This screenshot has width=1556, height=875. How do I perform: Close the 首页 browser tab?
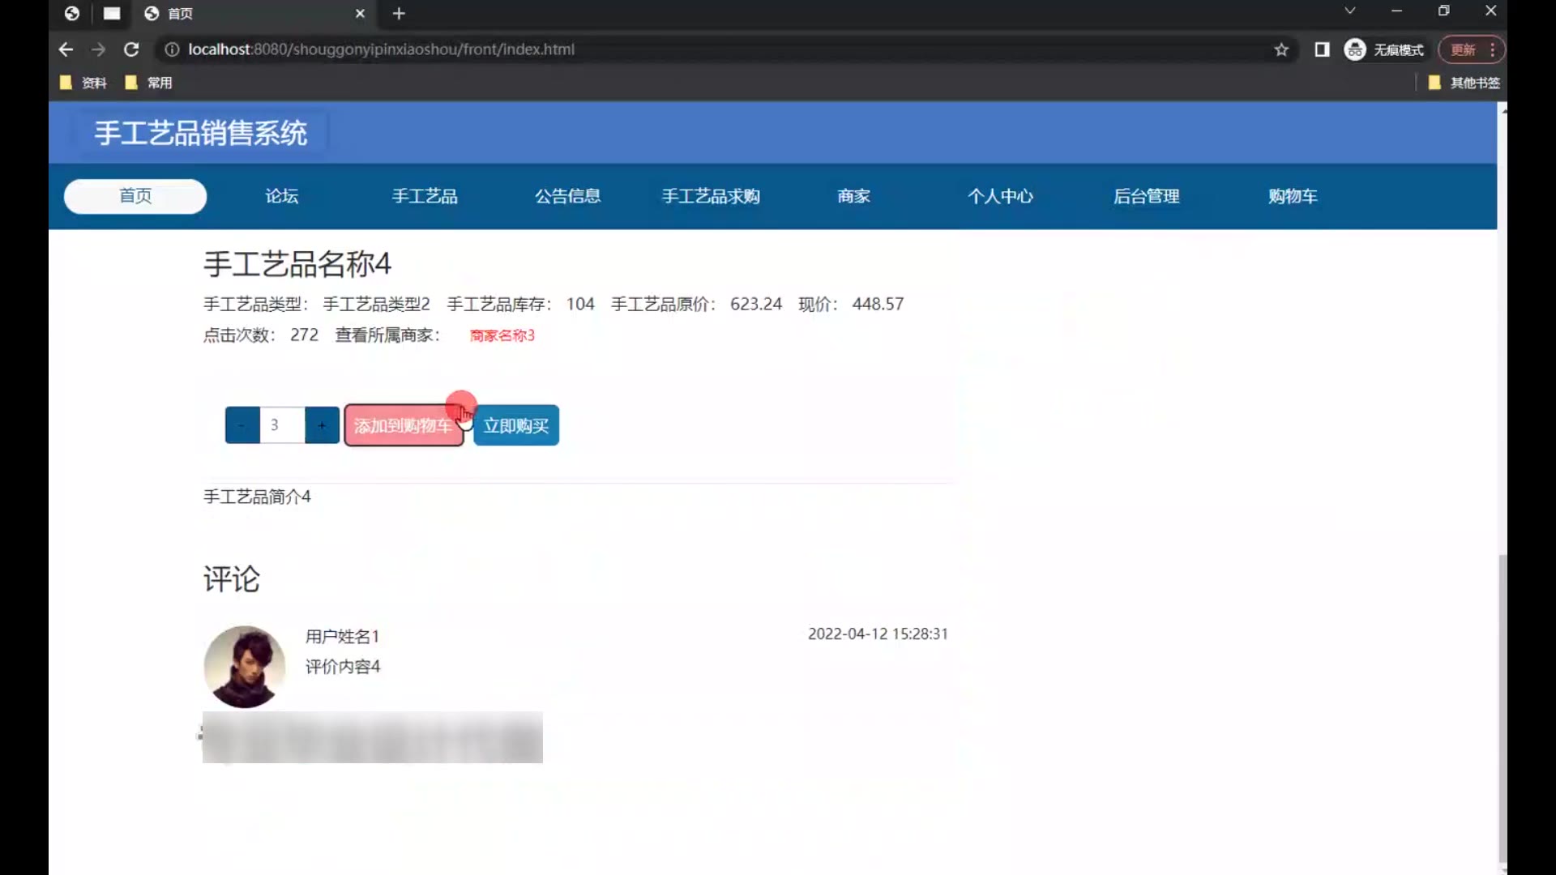(360, 13)
